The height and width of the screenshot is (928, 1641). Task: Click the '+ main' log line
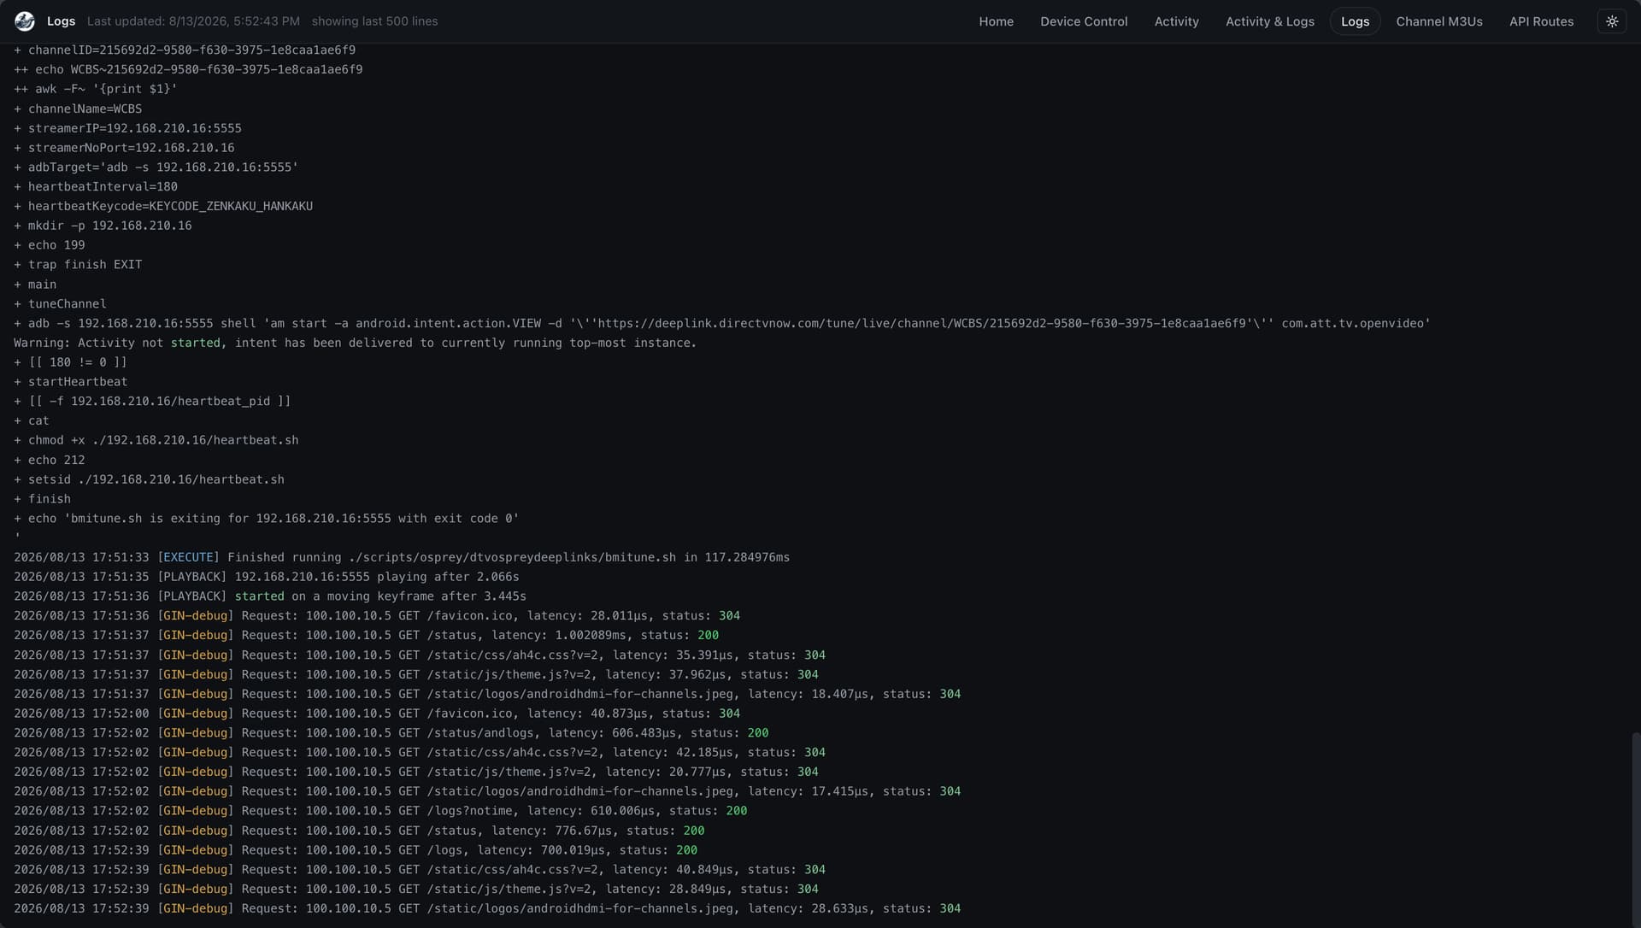(x=35, y=285)
